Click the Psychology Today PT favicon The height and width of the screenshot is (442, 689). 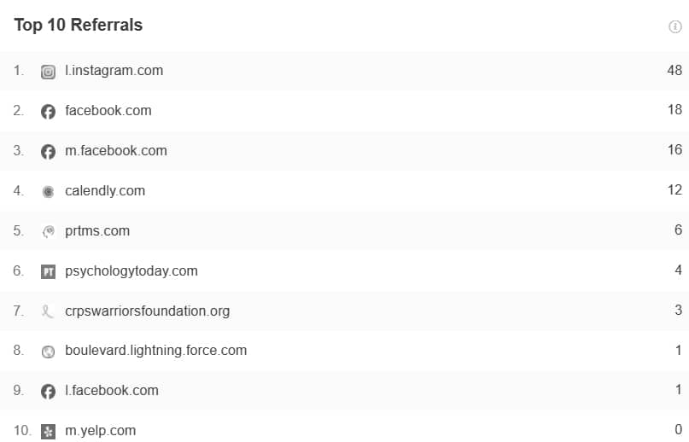(x=48, y=271)
